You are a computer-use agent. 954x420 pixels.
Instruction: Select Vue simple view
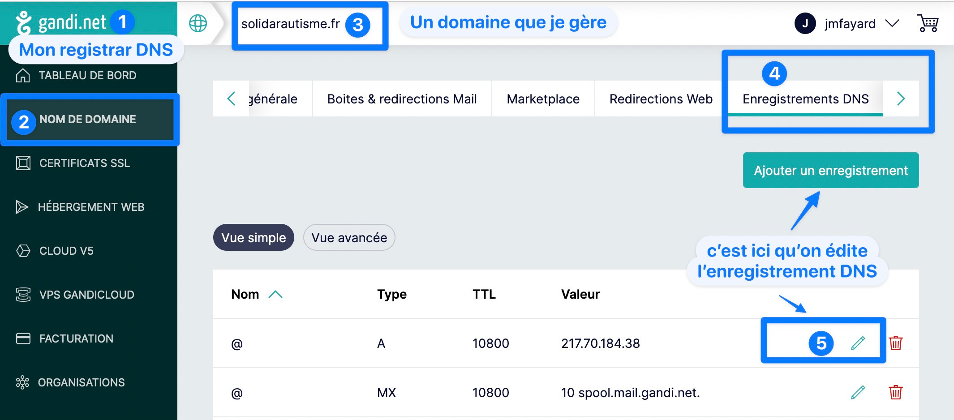tap(254, 237)
